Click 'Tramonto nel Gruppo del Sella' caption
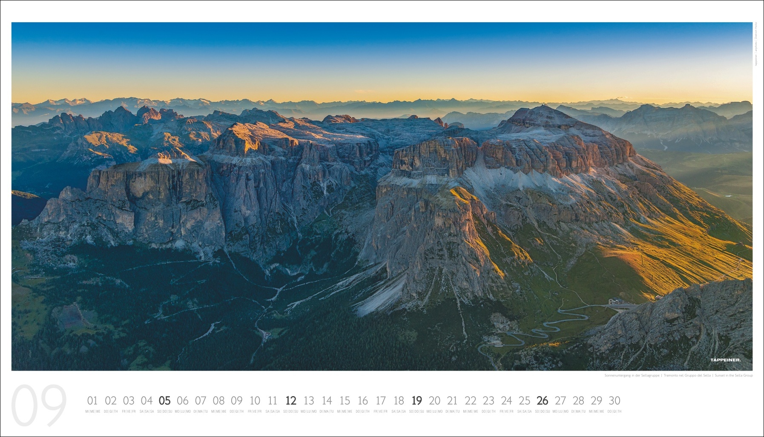This screenshot has width=764, height=437. click(x=687, y=375)
